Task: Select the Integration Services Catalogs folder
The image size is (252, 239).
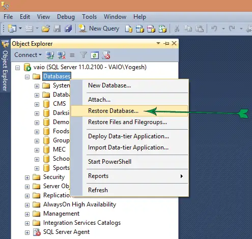Action: coord(82,223)
